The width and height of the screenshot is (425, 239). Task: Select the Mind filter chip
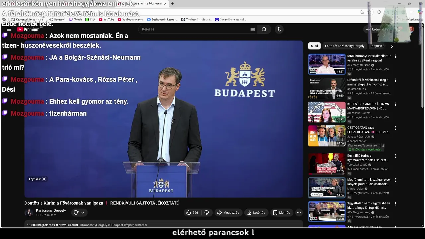pyautogui.click(x=314, y=46)
